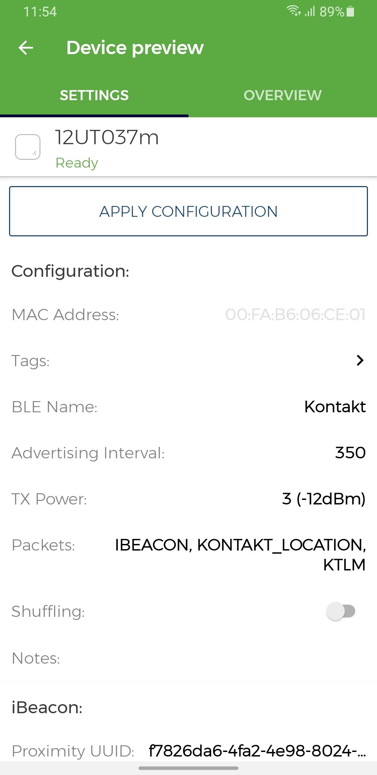This screenshot has width=377, height=775.
Task: Expand the Tags chevron
Action: pyautogui.click(x=360, y=360)
